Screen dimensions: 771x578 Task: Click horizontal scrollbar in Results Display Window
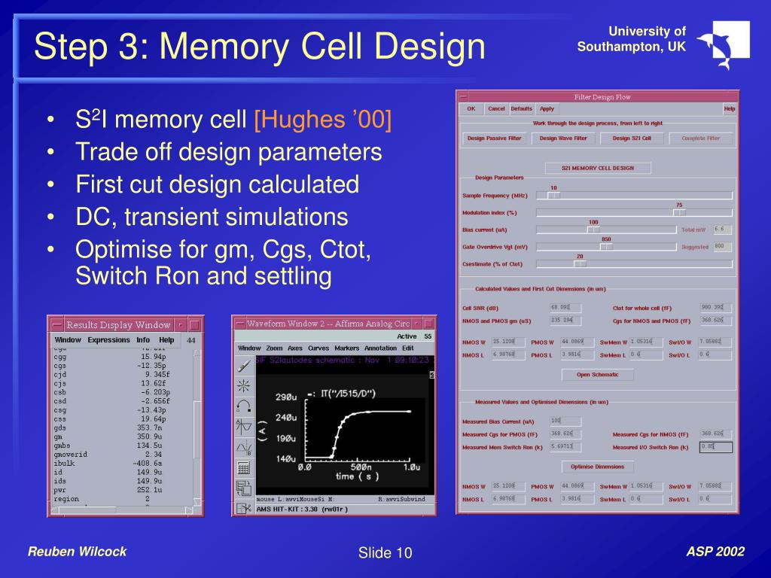121,510
